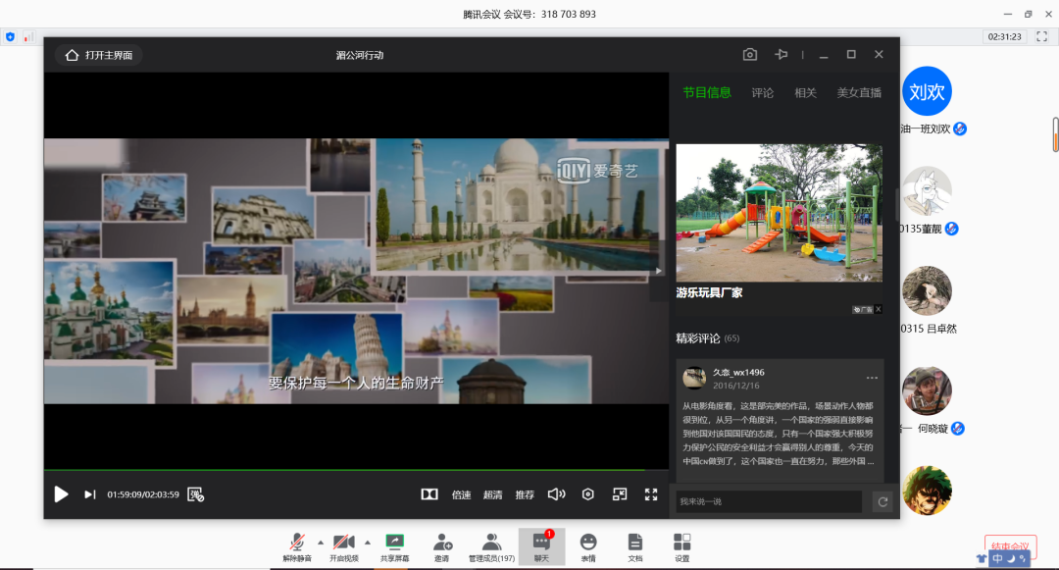This screenshot has height=570, width=1059.
Task: Unmute microphone with 解除静音
Action: pyautogui.click(x=296, y=546)
